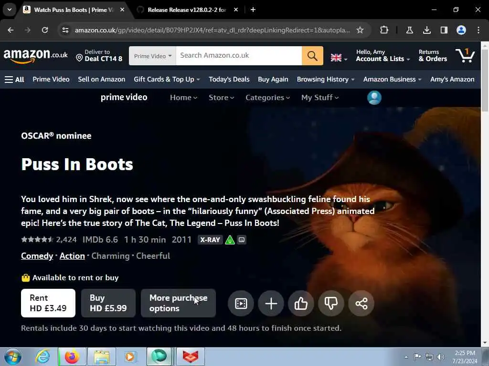Change delivery location Deal CT14 8

click(x=99, y=55)
